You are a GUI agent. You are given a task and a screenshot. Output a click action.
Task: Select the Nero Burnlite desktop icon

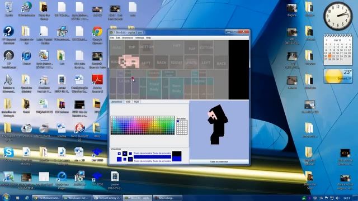[79, 132]
